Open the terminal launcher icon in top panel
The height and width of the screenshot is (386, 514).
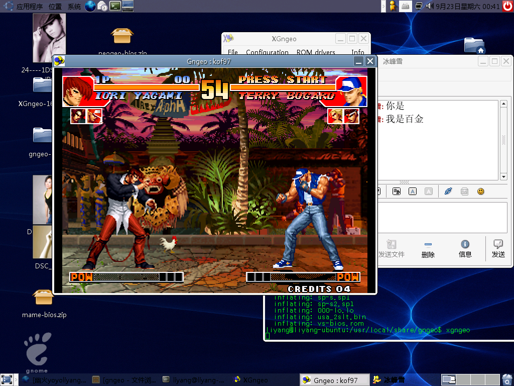coord(115,6)
